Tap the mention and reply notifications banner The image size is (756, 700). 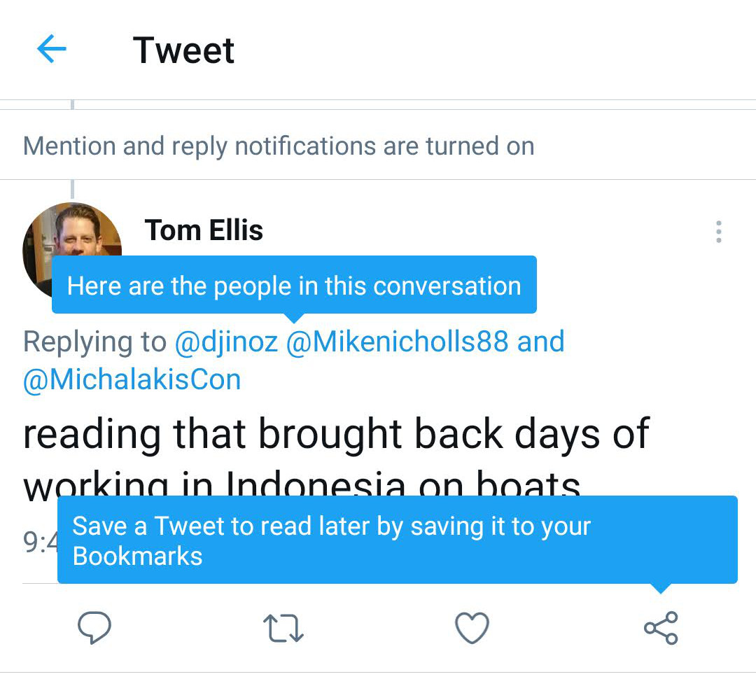[x=279, y=146]
